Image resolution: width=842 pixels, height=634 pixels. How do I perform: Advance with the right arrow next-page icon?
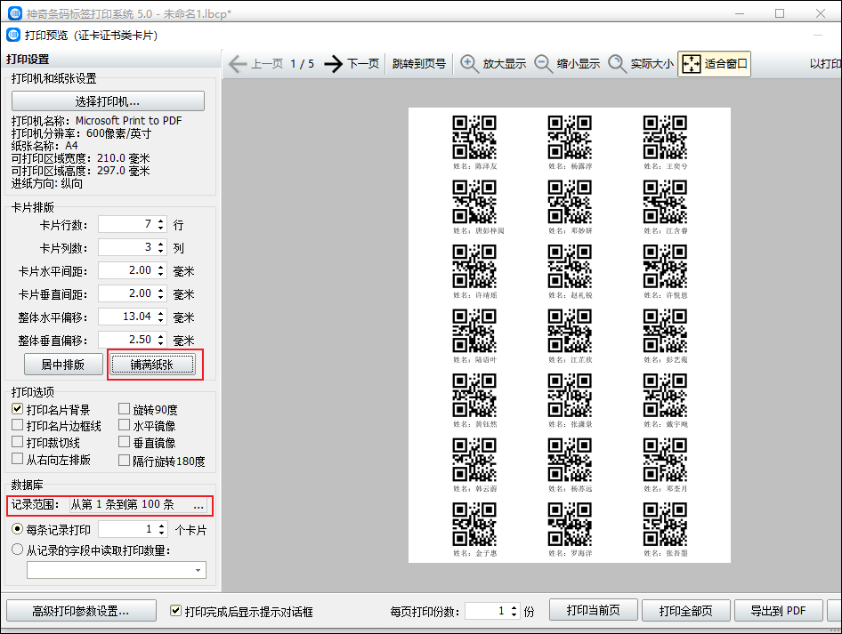(334, 64)
